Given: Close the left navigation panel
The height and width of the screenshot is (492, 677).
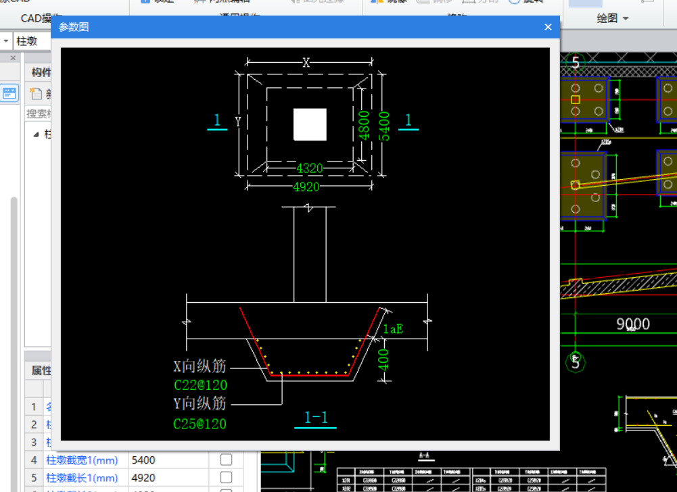Looking at the screenshot, I should point(13,58).
